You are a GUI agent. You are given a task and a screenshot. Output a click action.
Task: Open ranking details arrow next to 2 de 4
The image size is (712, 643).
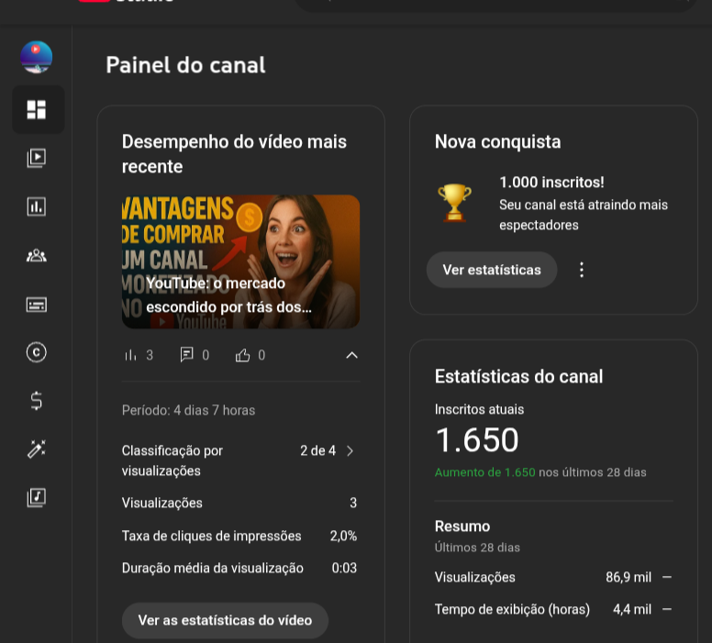click(350, 451)
